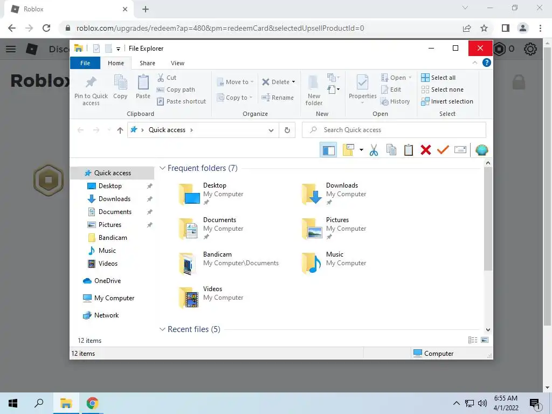Click History in Open group

point(395,101)
